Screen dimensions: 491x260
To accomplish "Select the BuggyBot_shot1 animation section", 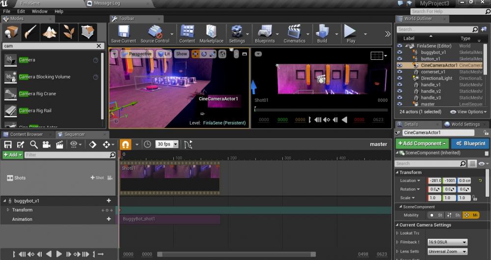I will pos(170,219).
